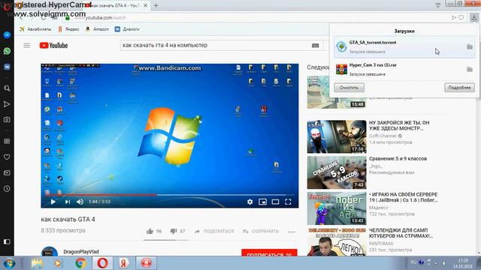Open Chrome from taskbar
The image size is (481, 270).
coord(80,263)
